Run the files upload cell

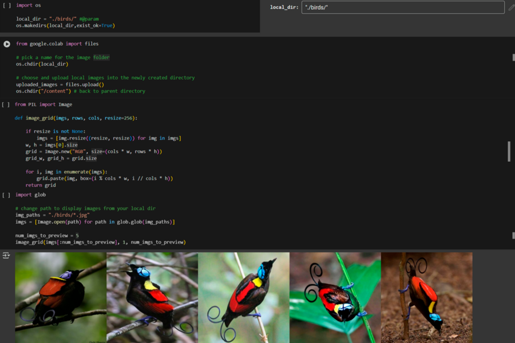click(6, 44)
